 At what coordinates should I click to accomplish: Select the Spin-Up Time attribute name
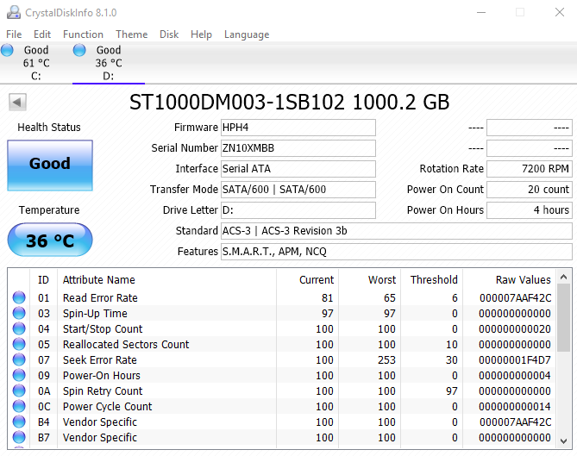[x=95, y=314]
